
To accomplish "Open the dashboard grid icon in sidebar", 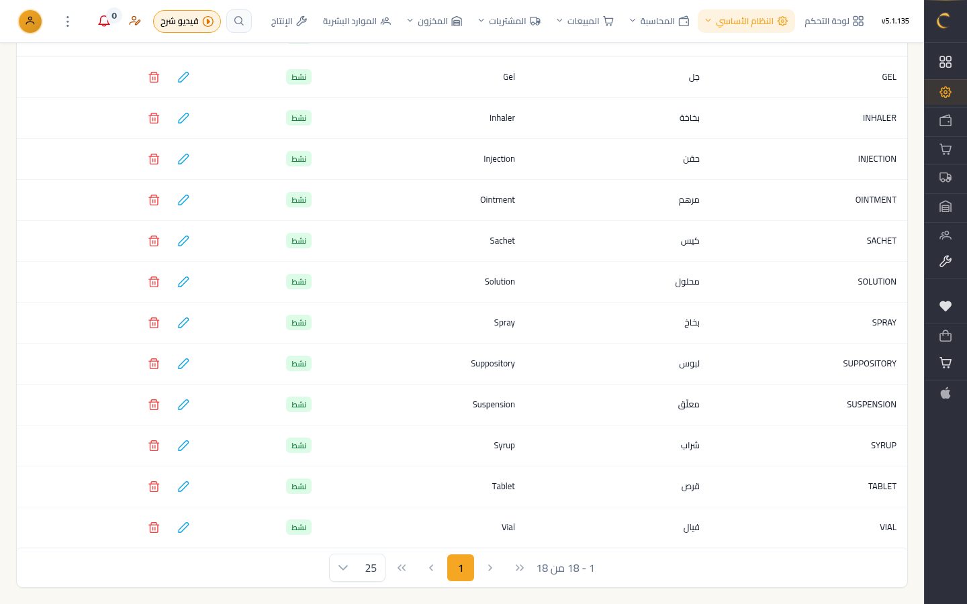I will (946, 62).
